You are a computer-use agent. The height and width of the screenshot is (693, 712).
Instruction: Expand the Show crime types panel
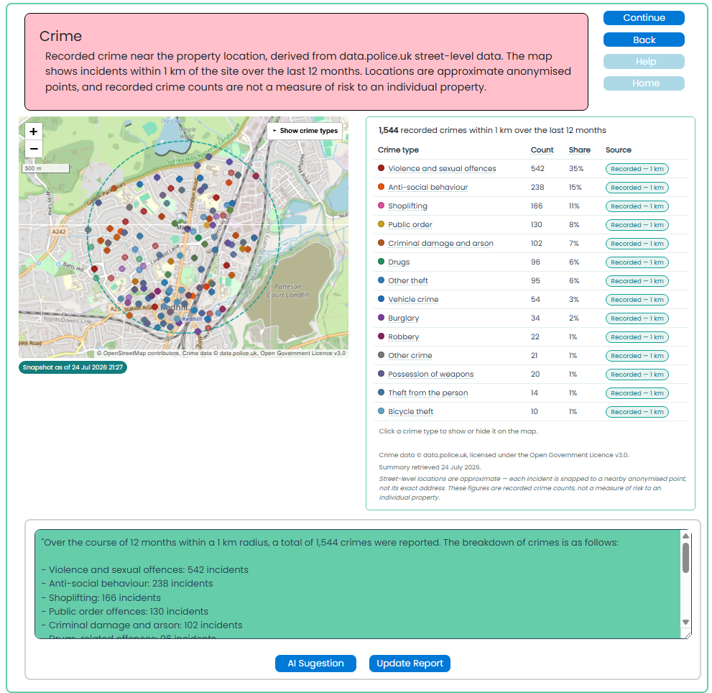pyautogui.click(x=305, y=131)
